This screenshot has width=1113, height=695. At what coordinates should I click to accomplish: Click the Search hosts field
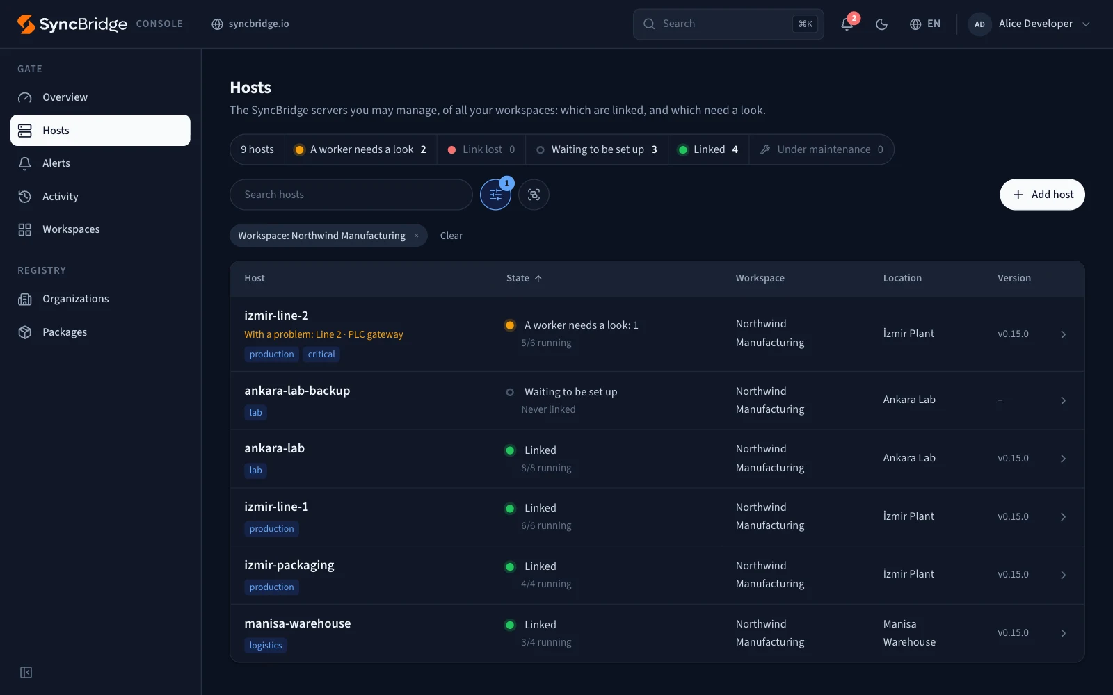(351, 195)
